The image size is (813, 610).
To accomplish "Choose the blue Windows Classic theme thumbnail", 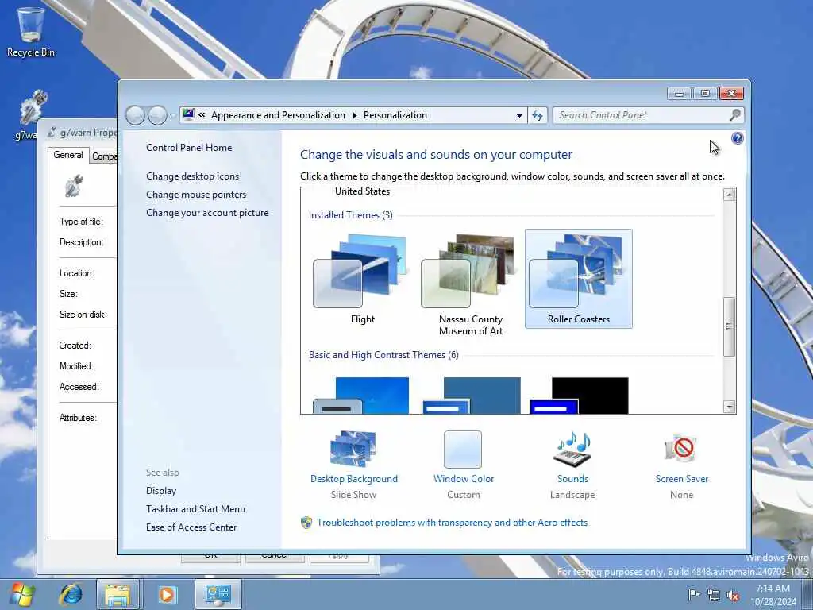I will tap(472, 396).
